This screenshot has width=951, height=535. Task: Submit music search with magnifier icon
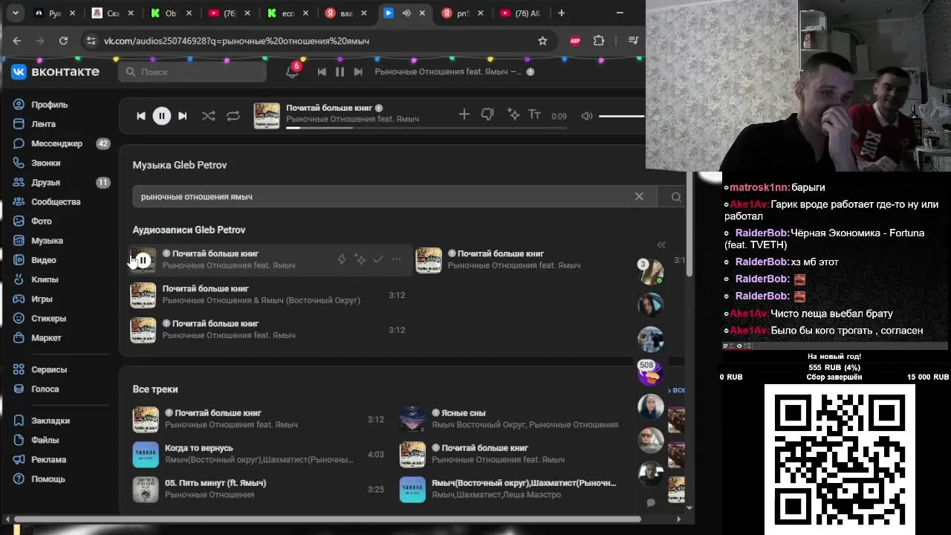click(x=675, y=197)
